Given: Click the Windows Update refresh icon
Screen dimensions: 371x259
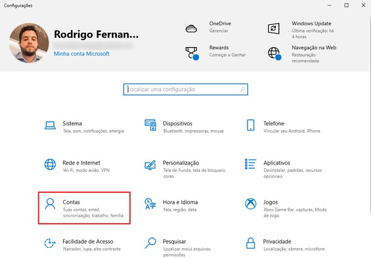Looking at the screenshot, I should (x=274, y=28).
